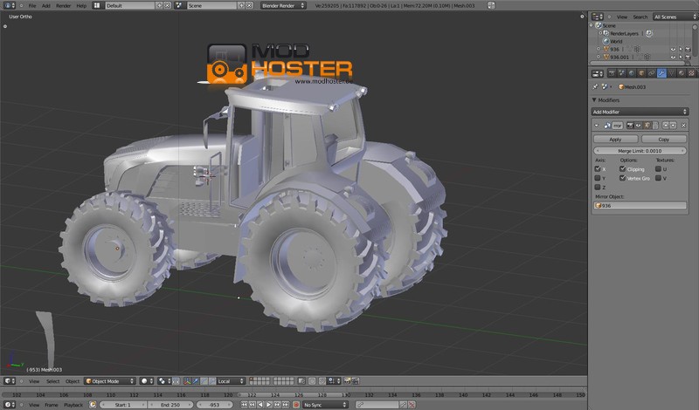Open the Render properties tab
Screen dimensions: 699x410
coord(612,73)
